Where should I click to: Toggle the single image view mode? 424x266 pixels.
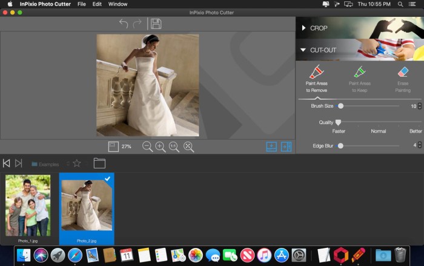[271, 146]
